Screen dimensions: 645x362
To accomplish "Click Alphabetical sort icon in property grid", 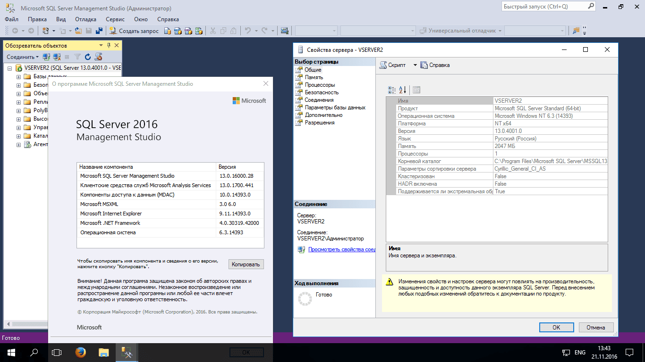I will point(403,90).
